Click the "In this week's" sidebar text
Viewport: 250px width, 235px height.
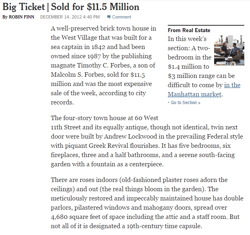click(x=187, y=39)
